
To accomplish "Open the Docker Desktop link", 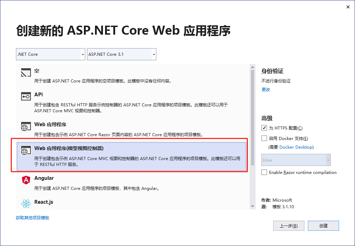I will click(x=296, y=147).
